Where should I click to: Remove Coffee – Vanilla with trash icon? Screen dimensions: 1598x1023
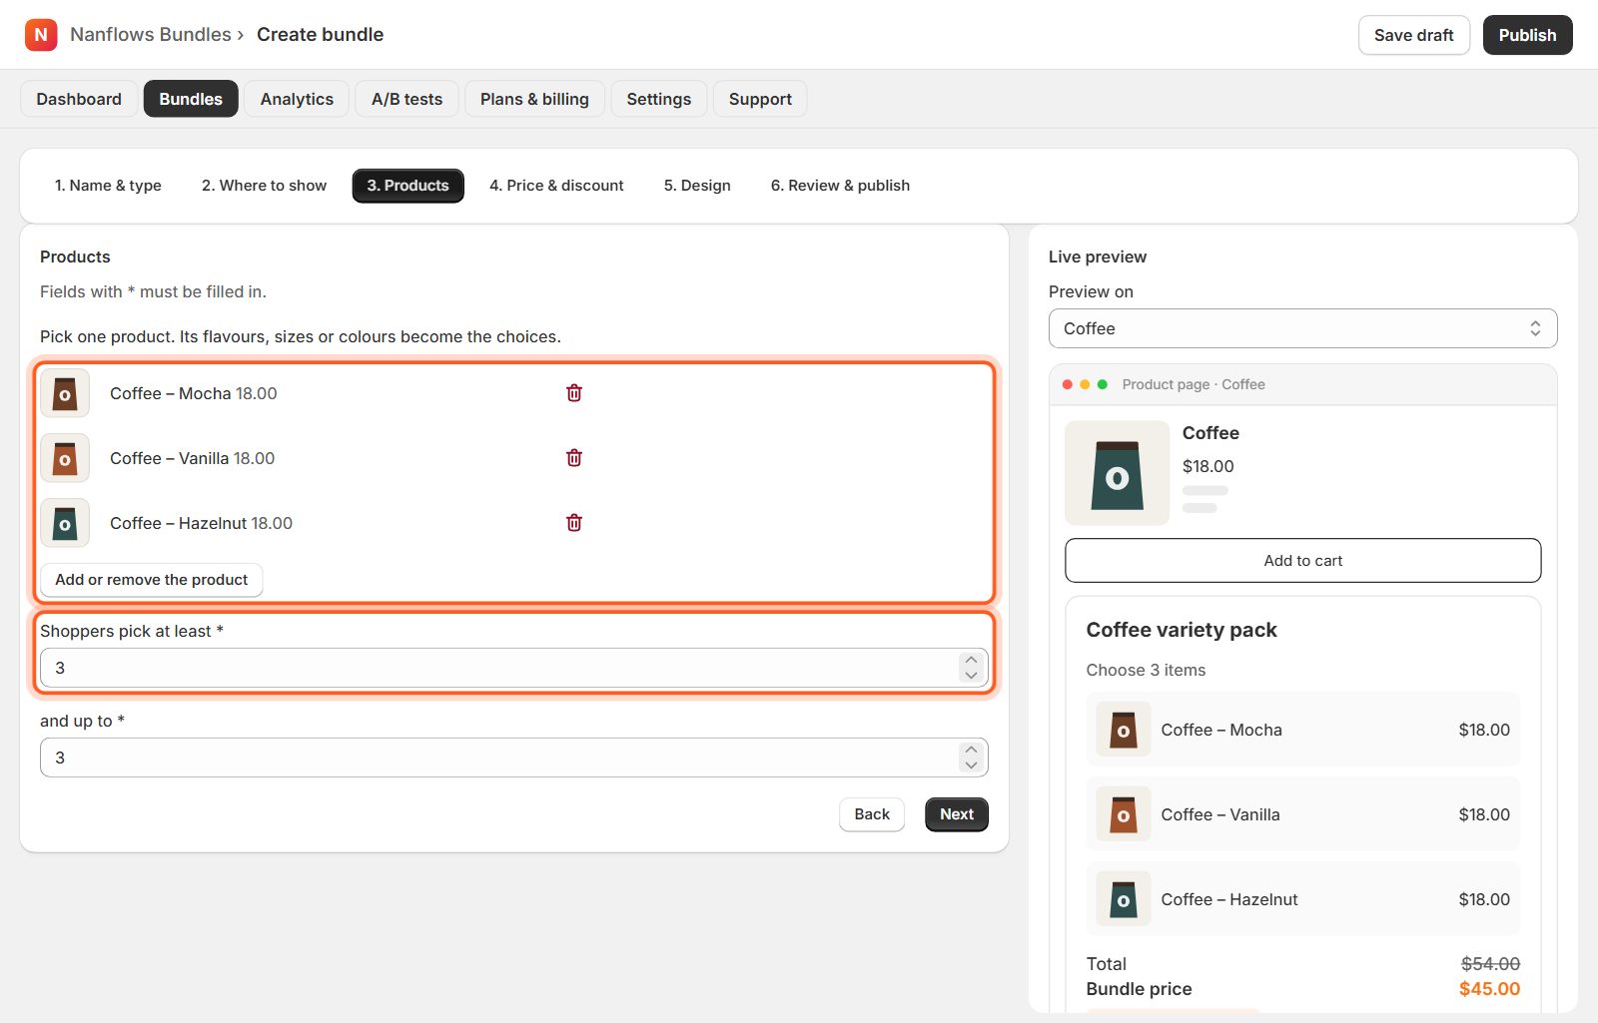tap(574, 458)
